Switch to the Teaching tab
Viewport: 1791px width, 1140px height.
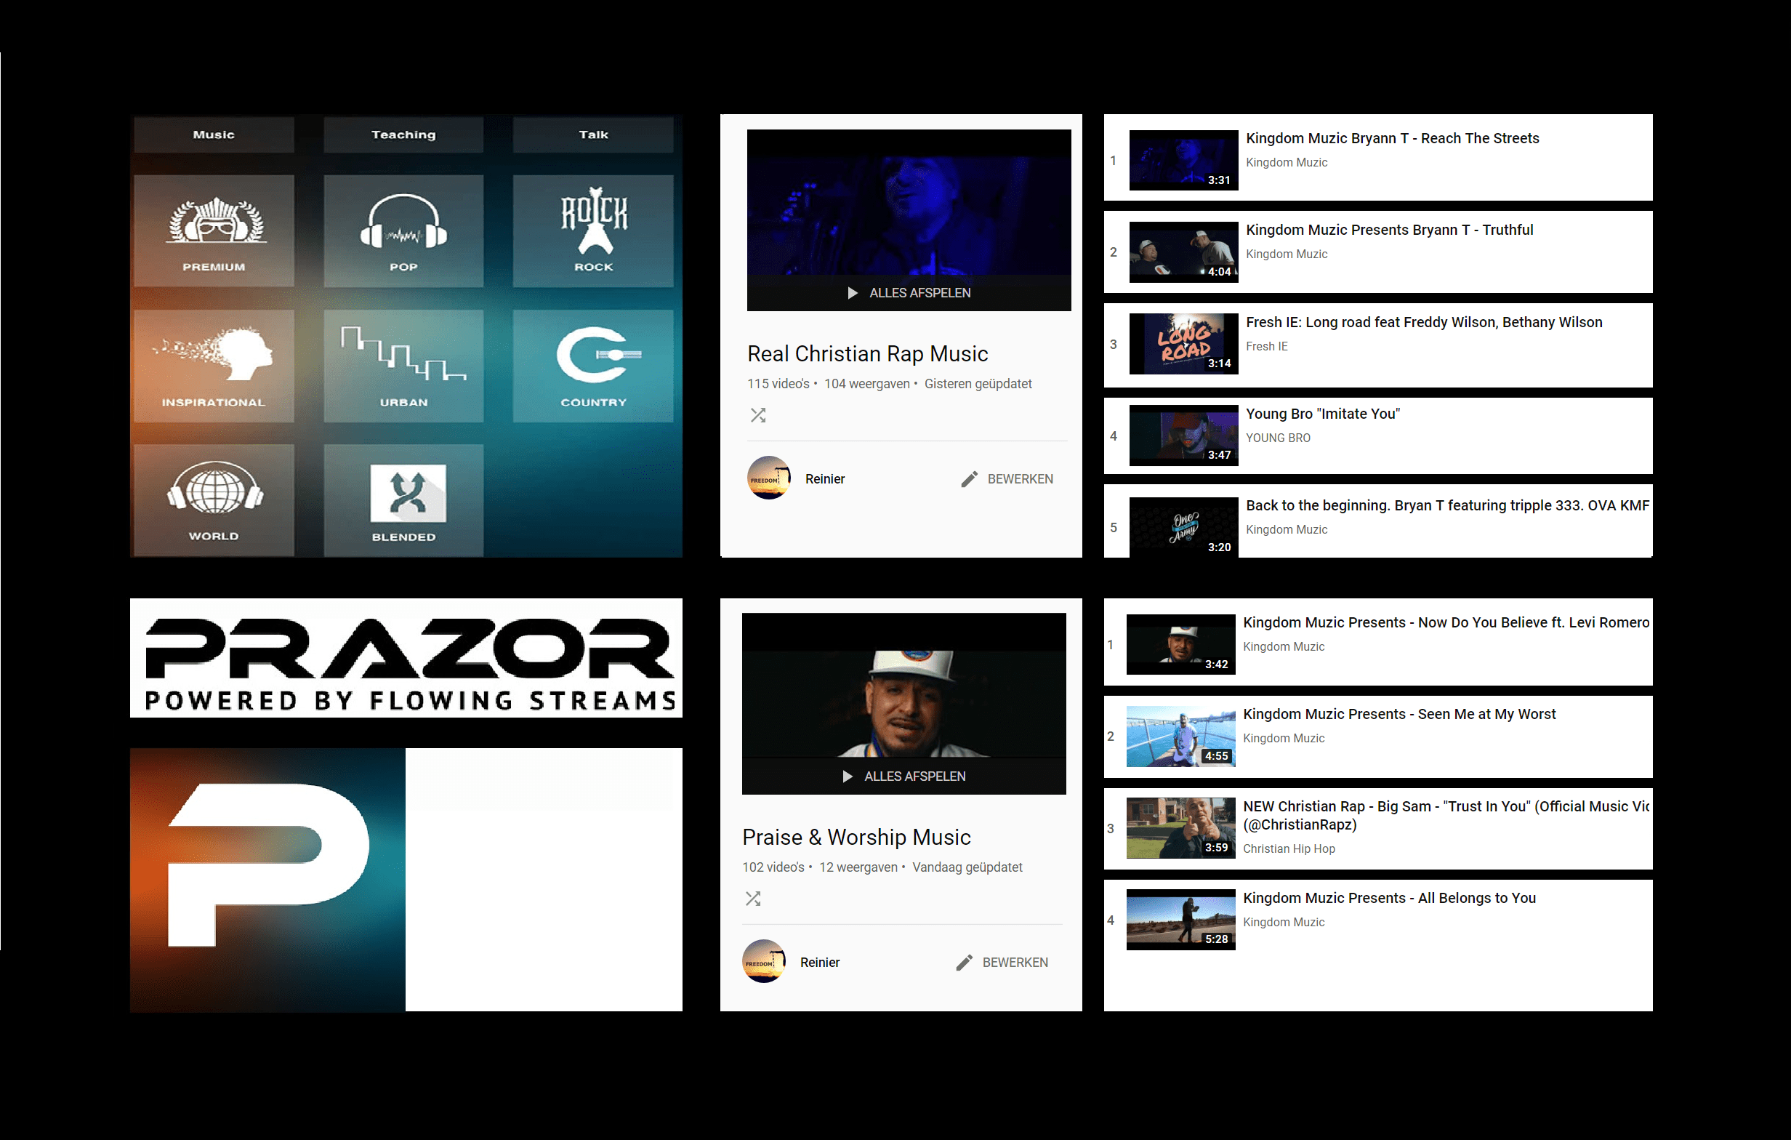click(404, 135)
